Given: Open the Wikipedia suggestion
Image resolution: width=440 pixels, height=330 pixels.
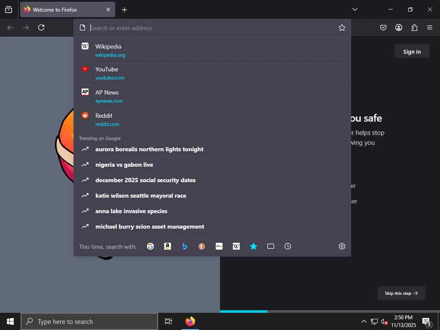Looking at the screenshot, I should coord(212,50).
